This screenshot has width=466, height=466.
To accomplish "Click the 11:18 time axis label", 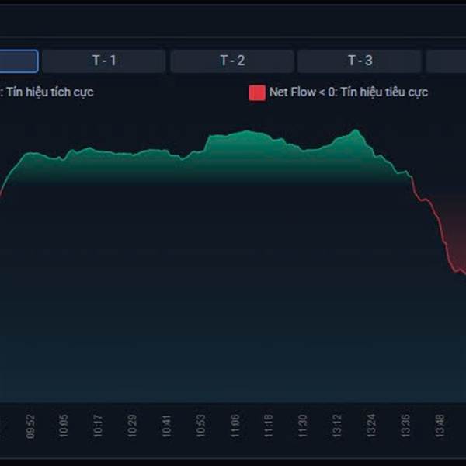I will pyautogui.click(x=269, y=426).
